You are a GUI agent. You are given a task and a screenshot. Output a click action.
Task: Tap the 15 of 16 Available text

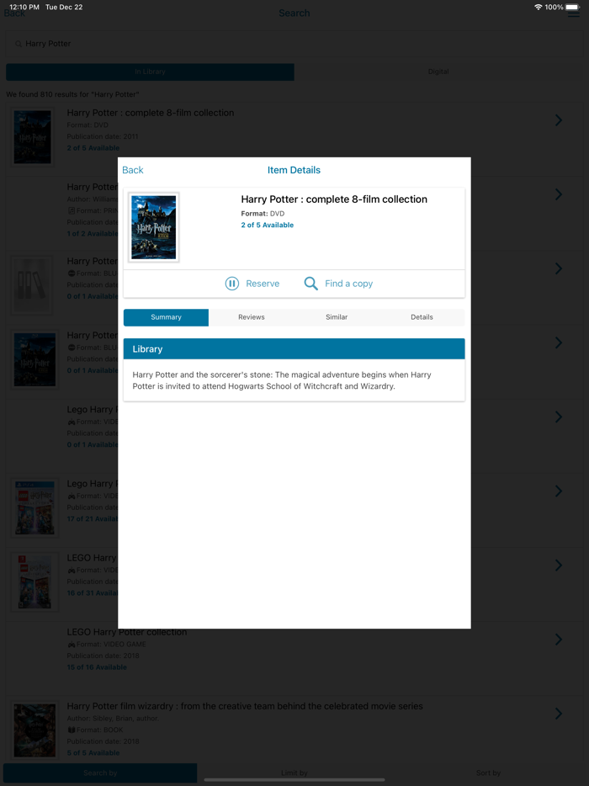pyautogui.click(x=97, y=667)
